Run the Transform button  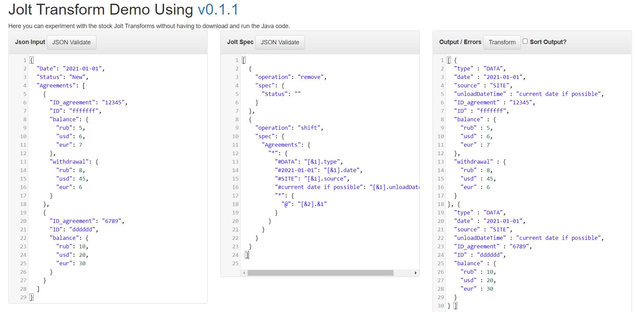pyautogui.click(x=502, y=42)
